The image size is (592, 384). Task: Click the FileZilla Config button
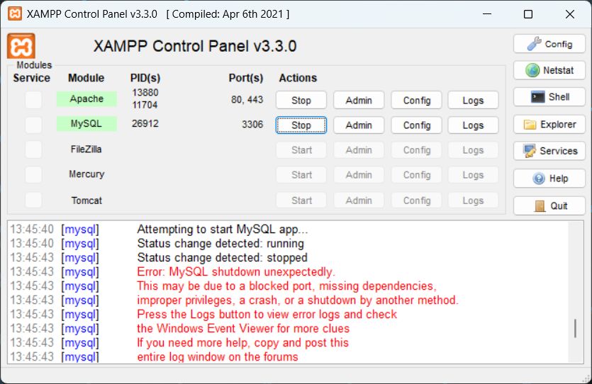pyautogui.click(x=416, y=150)
